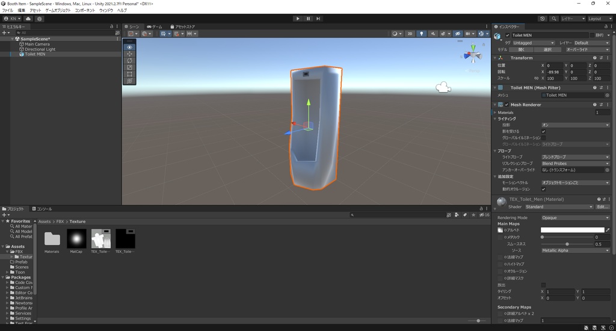Expand the Materials foldout

pos(496,113)
